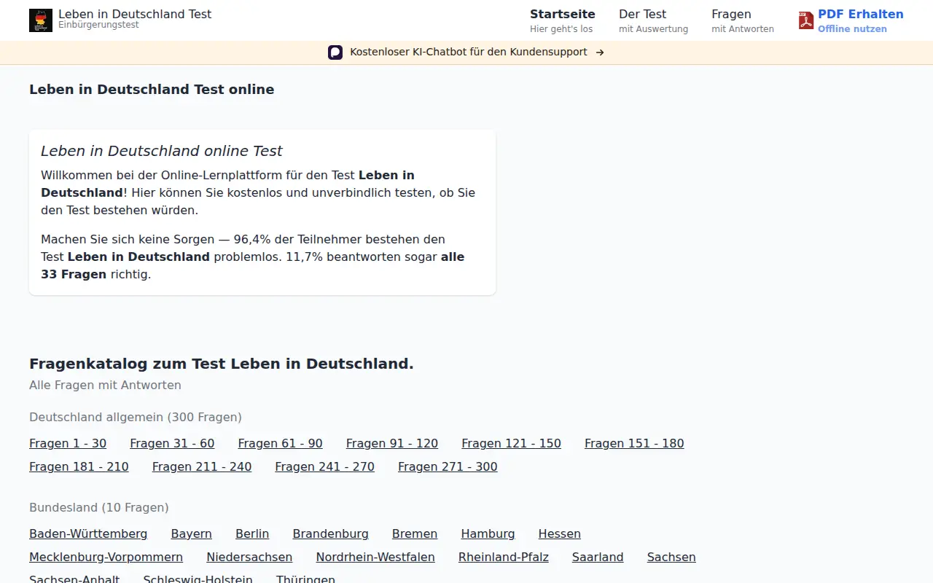
Task: Click the 'Fragenkatalog zum Test Leben in Deutschland.' heading
Action: coord(222,364)
